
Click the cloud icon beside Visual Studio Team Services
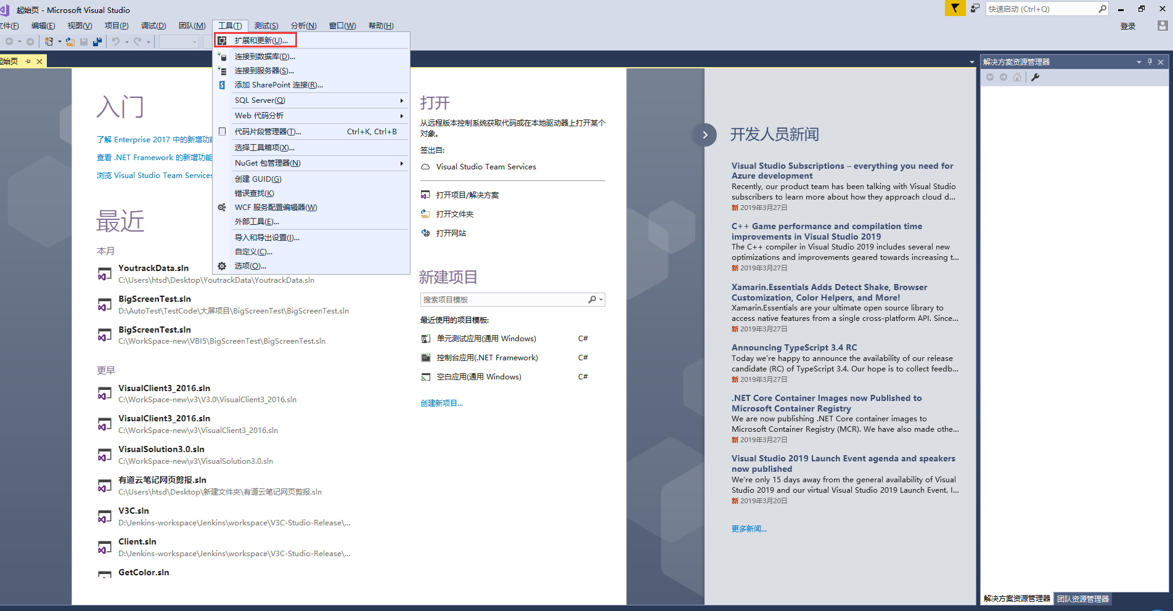coord(425,167)
